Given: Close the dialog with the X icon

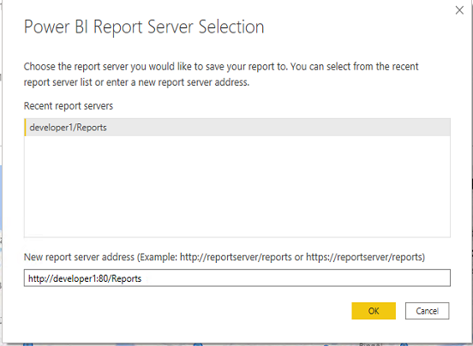Looking at the screenshot, I should click(x=459, y=10).
